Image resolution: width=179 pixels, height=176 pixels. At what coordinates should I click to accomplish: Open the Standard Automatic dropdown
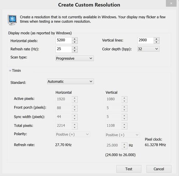pos(71,82)
